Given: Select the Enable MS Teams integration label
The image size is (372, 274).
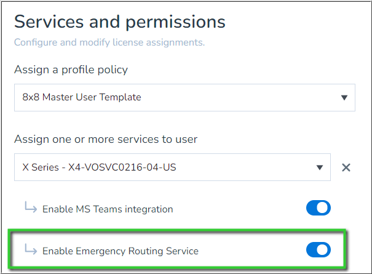Looking at the screenshot, I should click(x=108, y=209).
